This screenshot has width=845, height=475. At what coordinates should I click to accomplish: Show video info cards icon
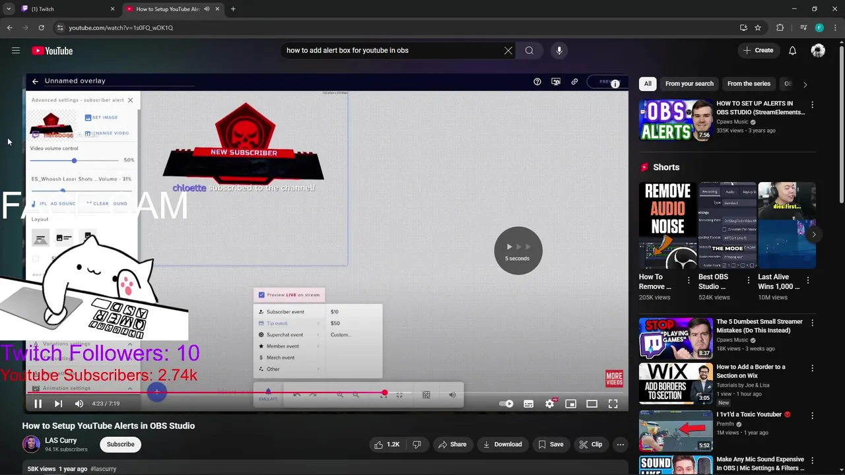(615, 84)
